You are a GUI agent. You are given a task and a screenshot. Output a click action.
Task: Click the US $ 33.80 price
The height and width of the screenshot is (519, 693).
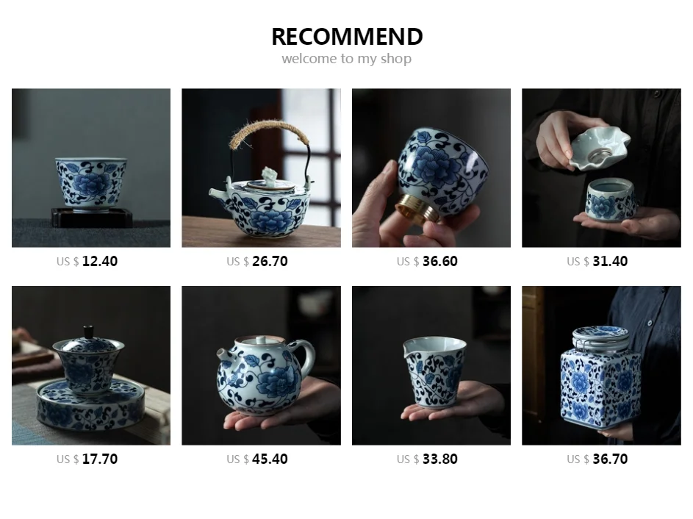tap(428, 459)
